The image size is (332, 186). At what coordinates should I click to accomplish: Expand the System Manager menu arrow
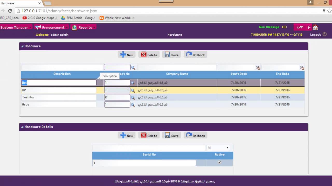point(31,28)
